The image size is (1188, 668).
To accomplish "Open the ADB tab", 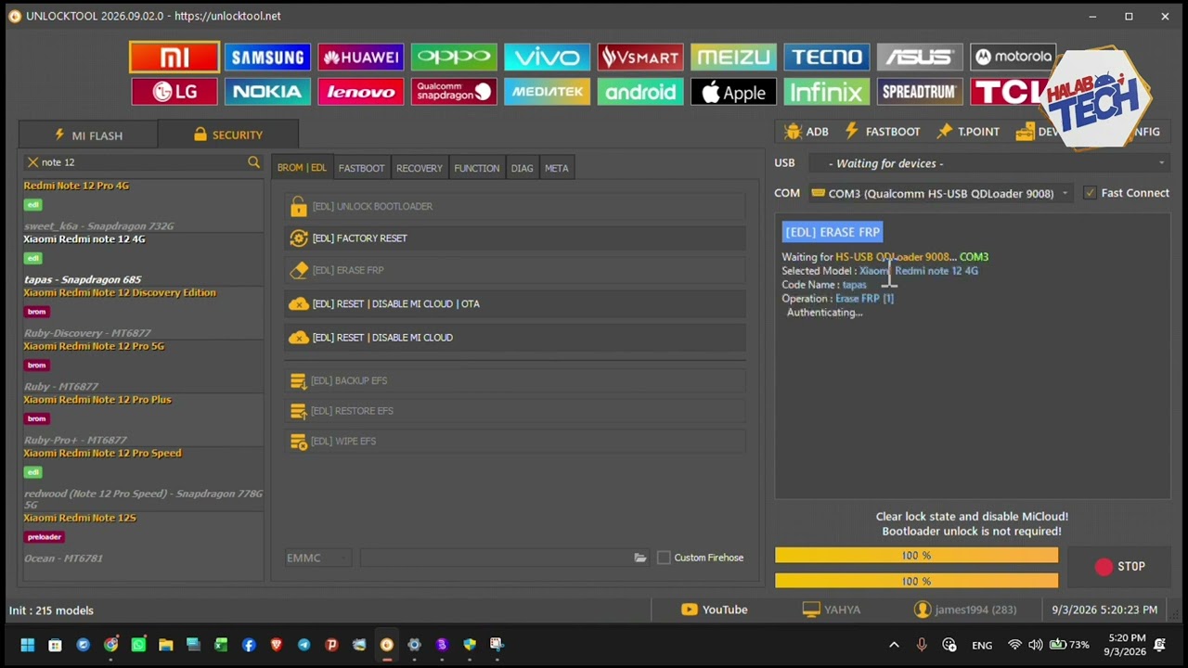I will [807, 132].
